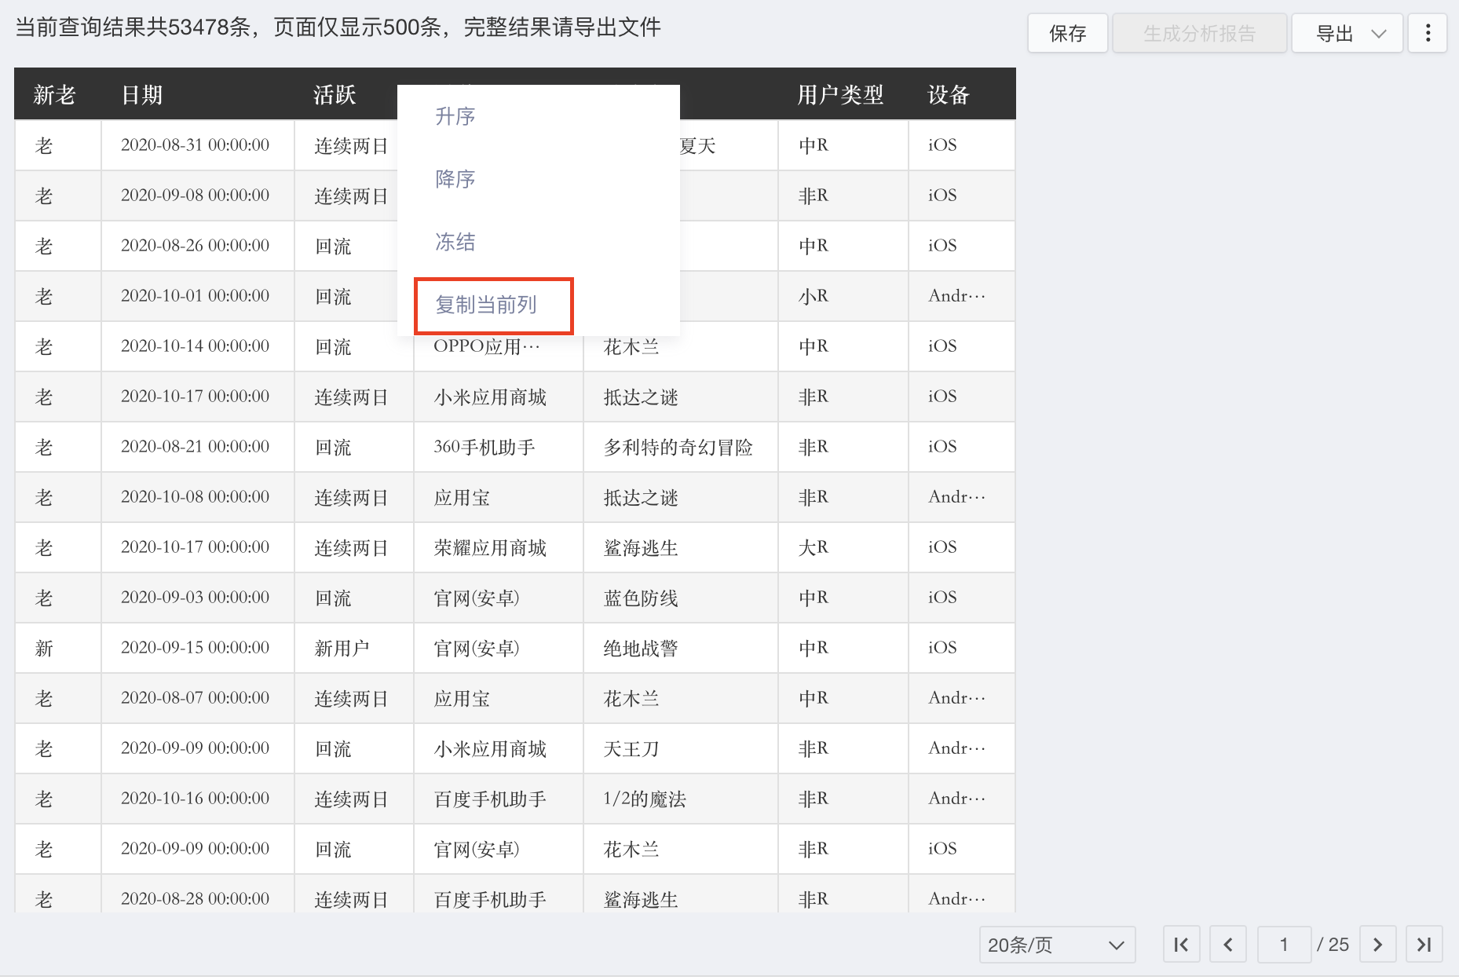Viewport: 1459px width, 980px height.
Task: Select 升序 to sort column ascending
Action: click(x=455, y=116)
